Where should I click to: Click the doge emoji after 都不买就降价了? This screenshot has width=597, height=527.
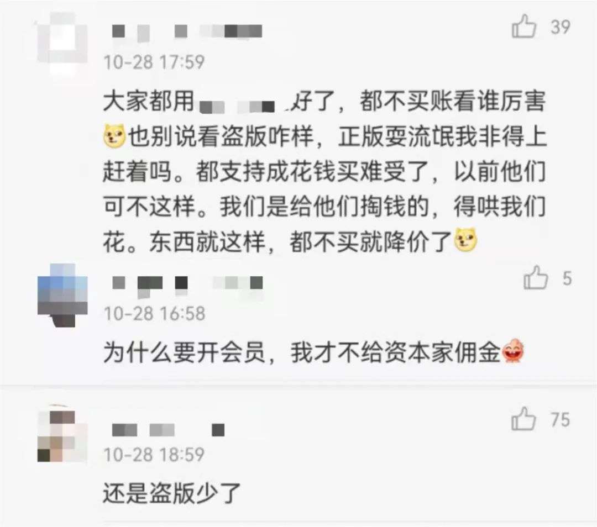pos(465,240)
